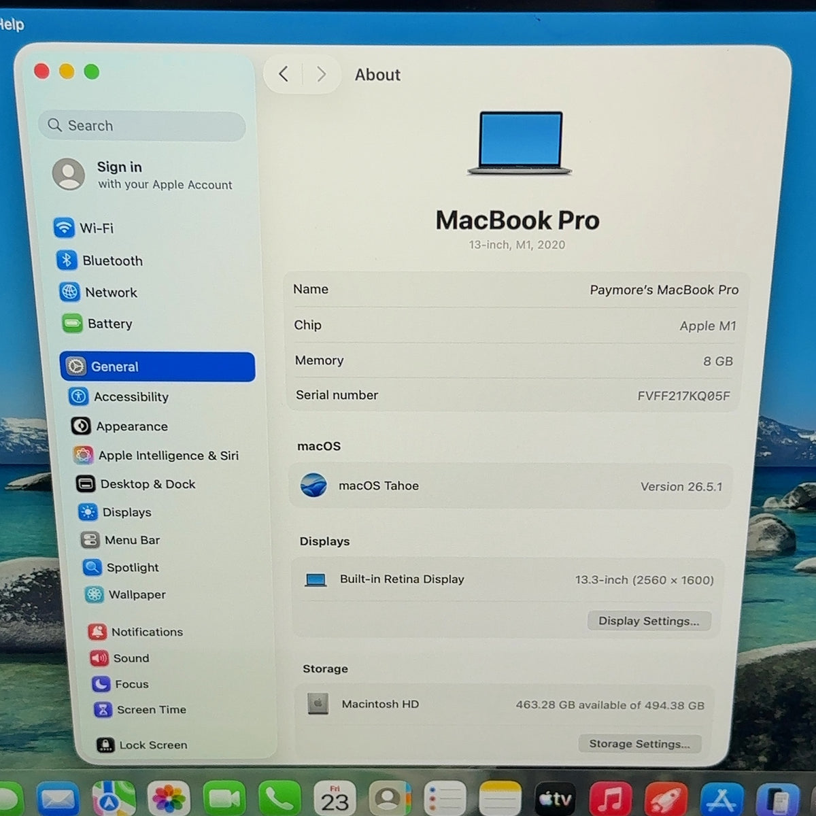The height and width of the screenshot is (816, 816).
Task: Click the macOS Tahoe version row
Action: pyautogui.click(x=510, y=486)
